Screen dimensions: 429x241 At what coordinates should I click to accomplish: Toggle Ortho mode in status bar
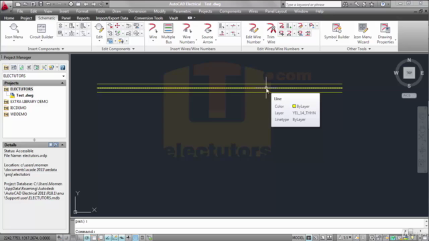coord(80,238)
